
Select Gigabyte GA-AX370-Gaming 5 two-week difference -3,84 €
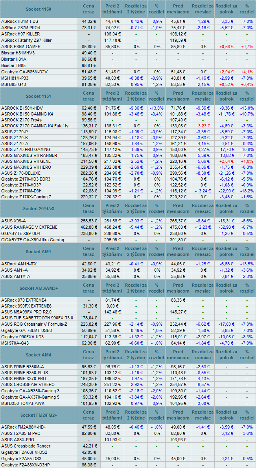tap(136, 397)
